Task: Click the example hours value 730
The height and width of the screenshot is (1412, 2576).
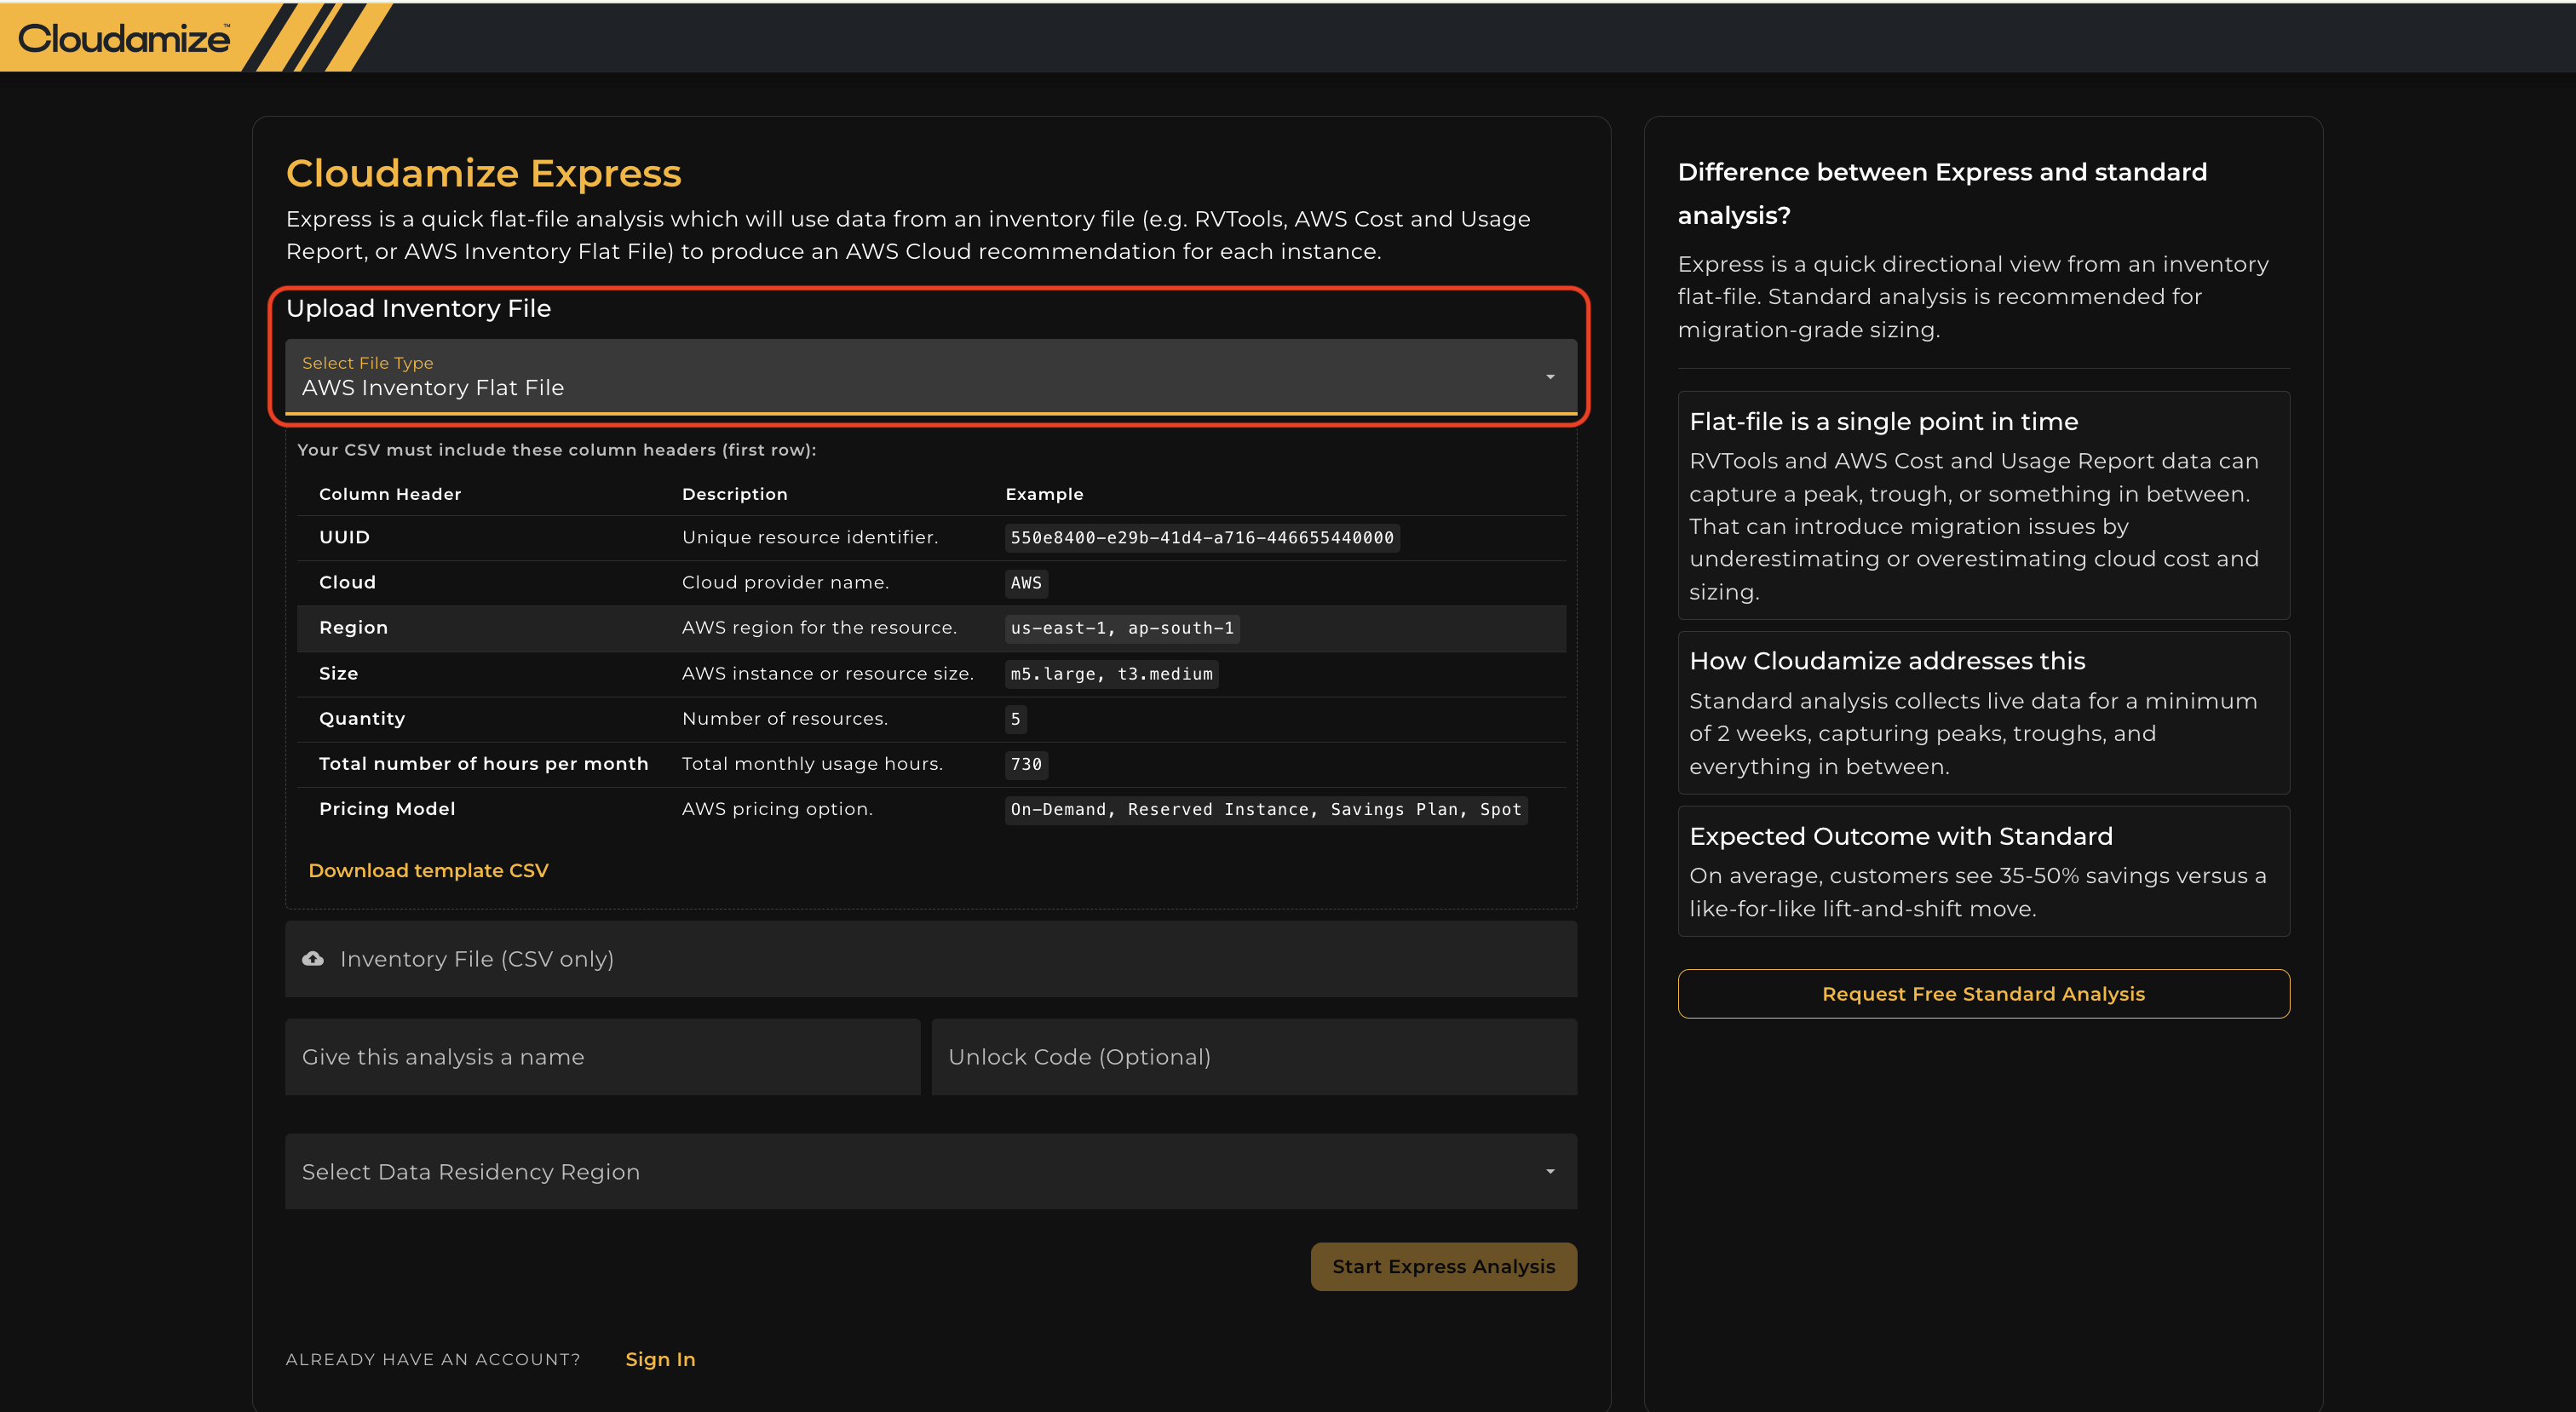Action: click(1026, 764)
